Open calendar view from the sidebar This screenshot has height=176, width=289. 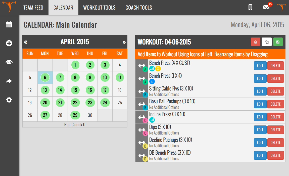(9, 24)
